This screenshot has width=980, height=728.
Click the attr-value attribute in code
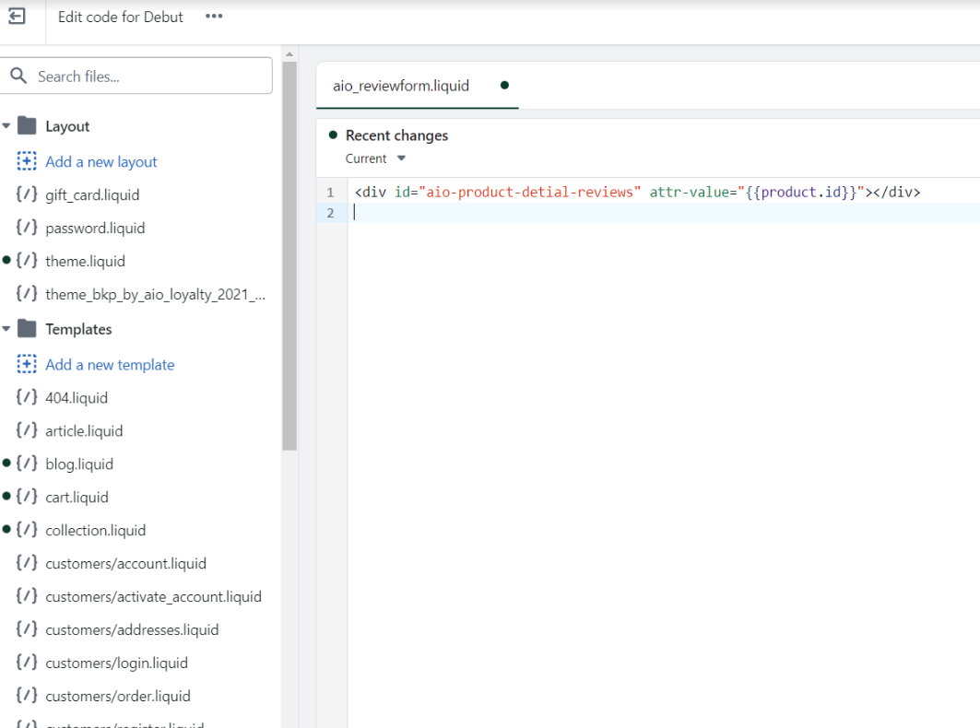(x=690, y=192)
